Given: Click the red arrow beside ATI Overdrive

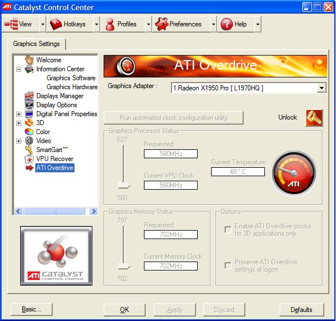Looking at the screenshot, I should (x=29, y=168).
